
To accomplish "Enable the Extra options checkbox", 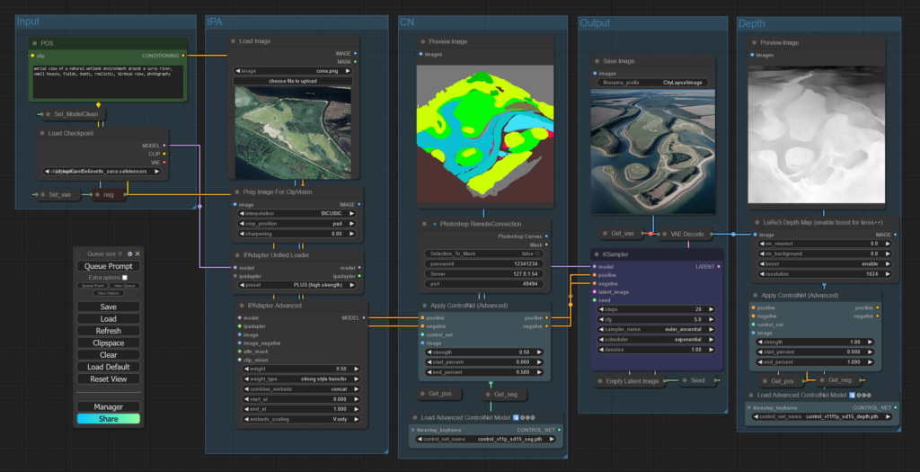I will click(x=125, y=278).
